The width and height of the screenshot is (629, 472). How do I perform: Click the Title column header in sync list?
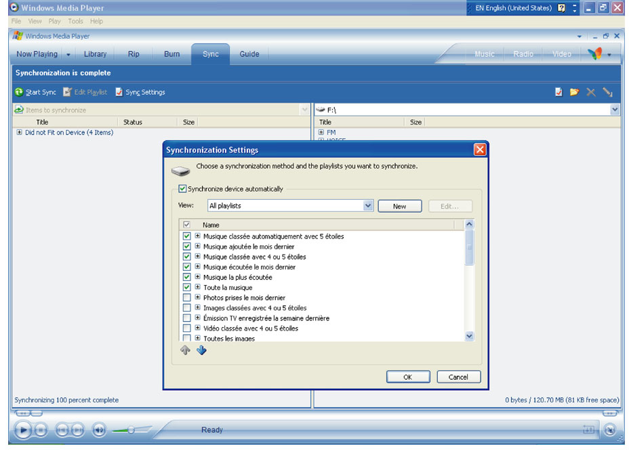(x=65, y=122)
